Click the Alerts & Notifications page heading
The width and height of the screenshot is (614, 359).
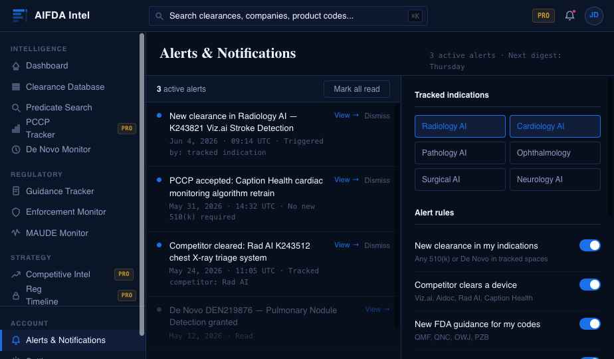(227, 53)
